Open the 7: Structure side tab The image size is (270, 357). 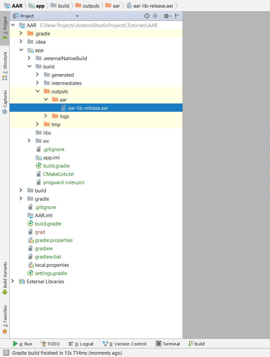pyautogui.click(x=5, y=66)
